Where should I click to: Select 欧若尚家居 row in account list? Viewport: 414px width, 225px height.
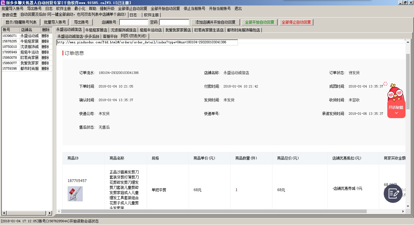coord(29,58)
